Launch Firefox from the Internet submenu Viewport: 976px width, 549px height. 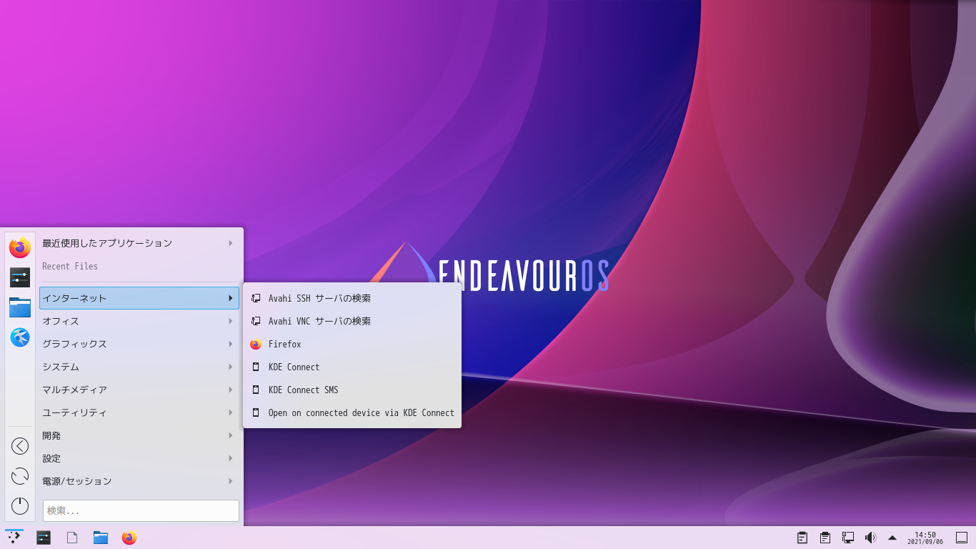pyautogui.click(x=352, y=344)
